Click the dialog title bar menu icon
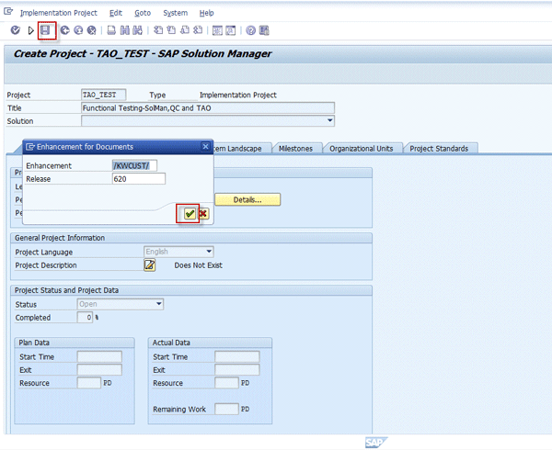The width and height of the screenshot is (552, 450). point(30,147)
